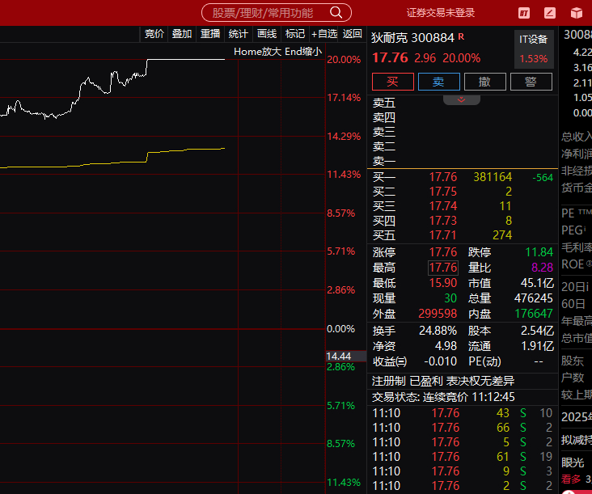This screenshot has height=494, width=592.
Task: Click the pencil edit icon in top bar
Action: tap(550, 13)
